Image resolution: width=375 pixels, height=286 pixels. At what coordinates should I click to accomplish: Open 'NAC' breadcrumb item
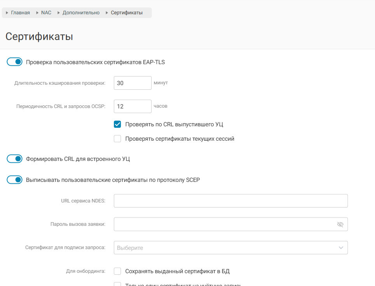[x=46, y=13]
